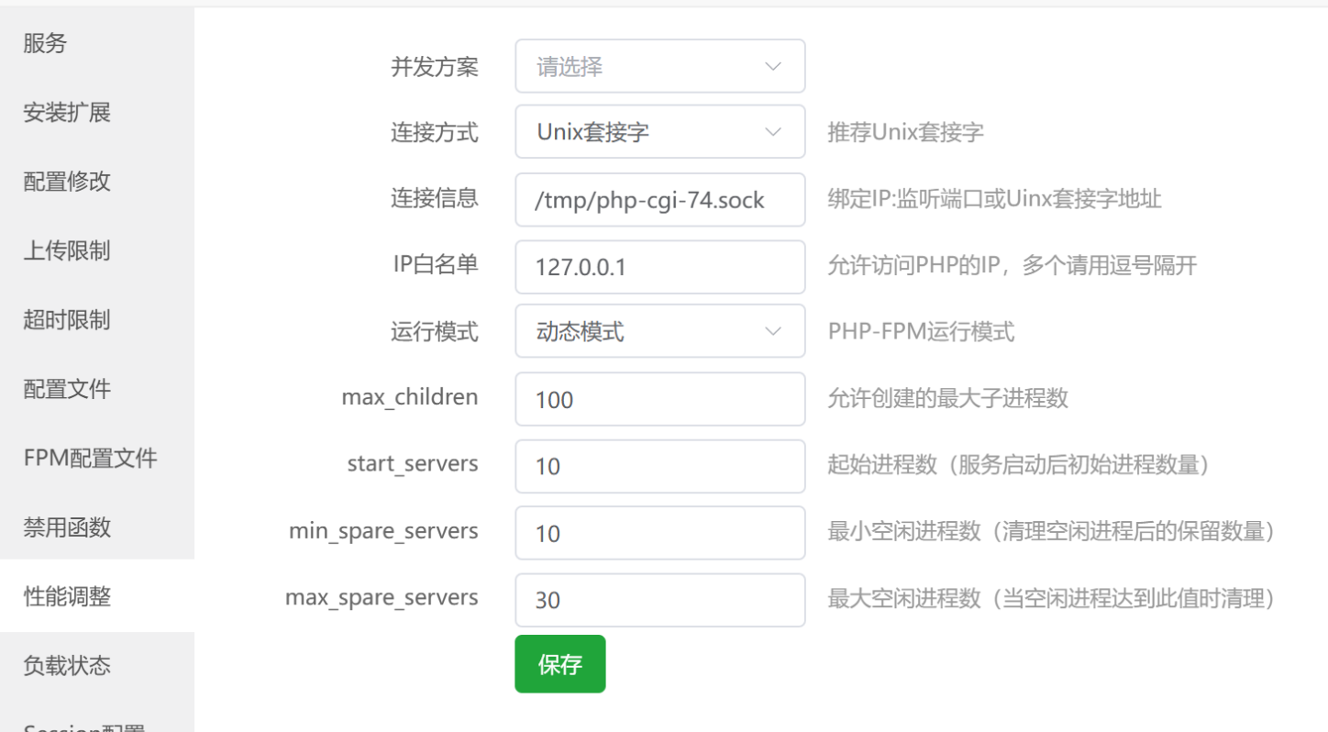This screenshot has height=732, width=1328.
Task: Click the 保存 save button
Action: coord(559,664)
